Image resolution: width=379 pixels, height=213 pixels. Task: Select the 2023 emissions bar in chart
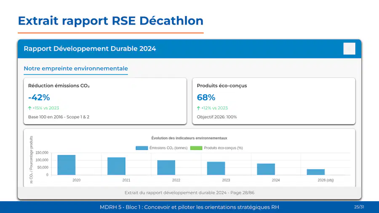click(x=216, y=168)
